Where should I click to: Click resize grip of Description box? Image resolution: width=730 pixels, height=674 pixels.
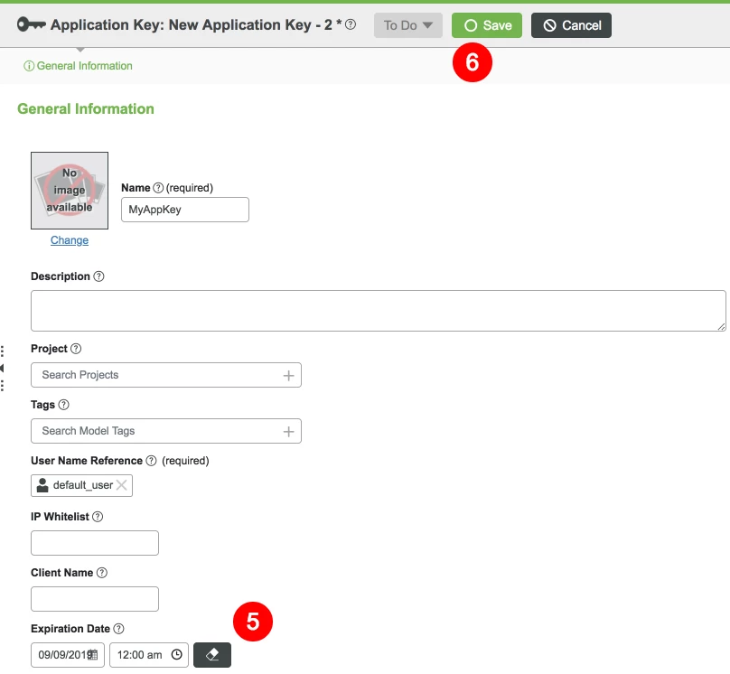click(722, 327)
